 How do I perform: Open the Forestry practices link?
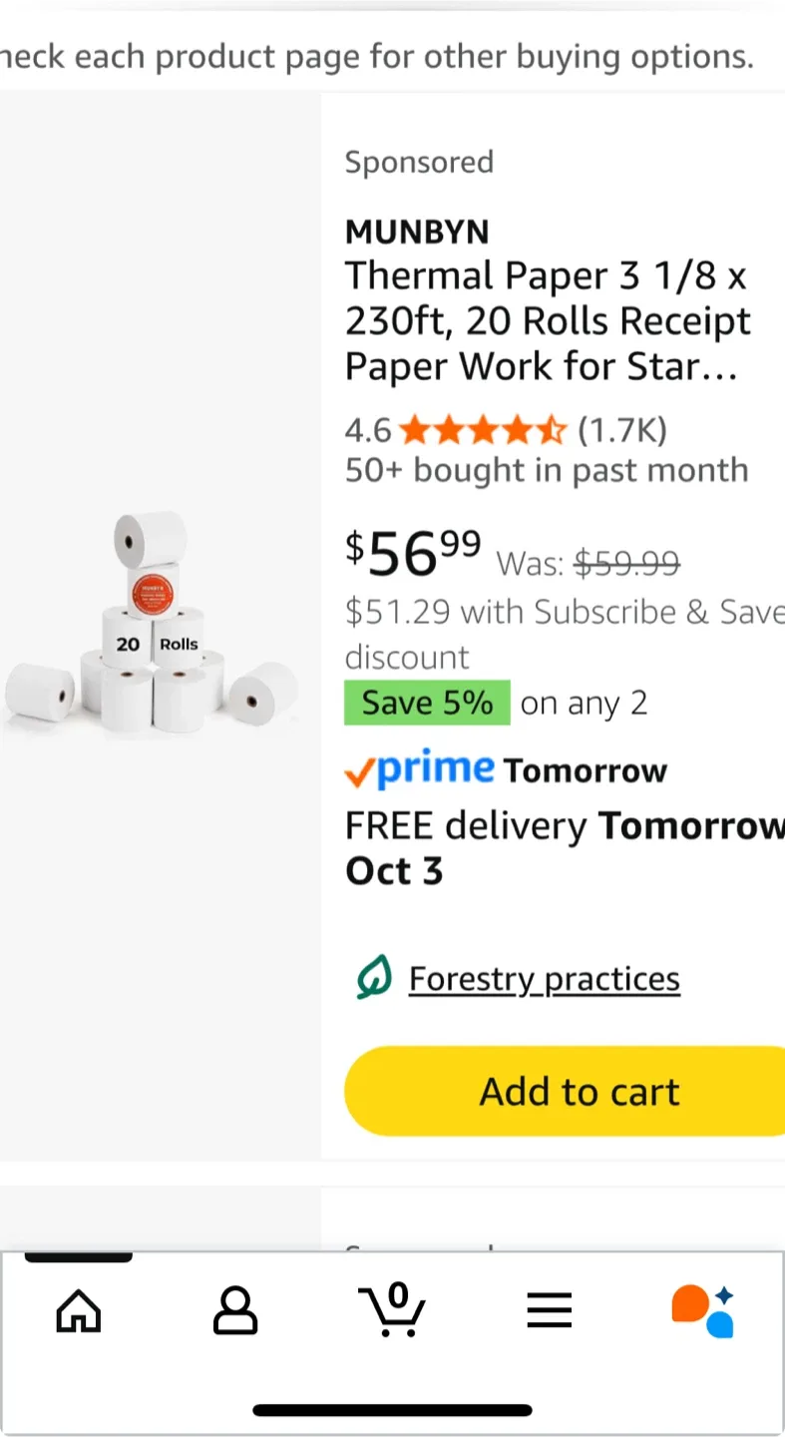click(544, 979)
